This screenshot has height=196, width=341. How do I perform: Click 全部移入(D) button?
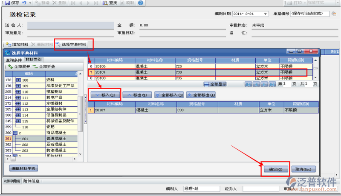click(x=169, y=95)
